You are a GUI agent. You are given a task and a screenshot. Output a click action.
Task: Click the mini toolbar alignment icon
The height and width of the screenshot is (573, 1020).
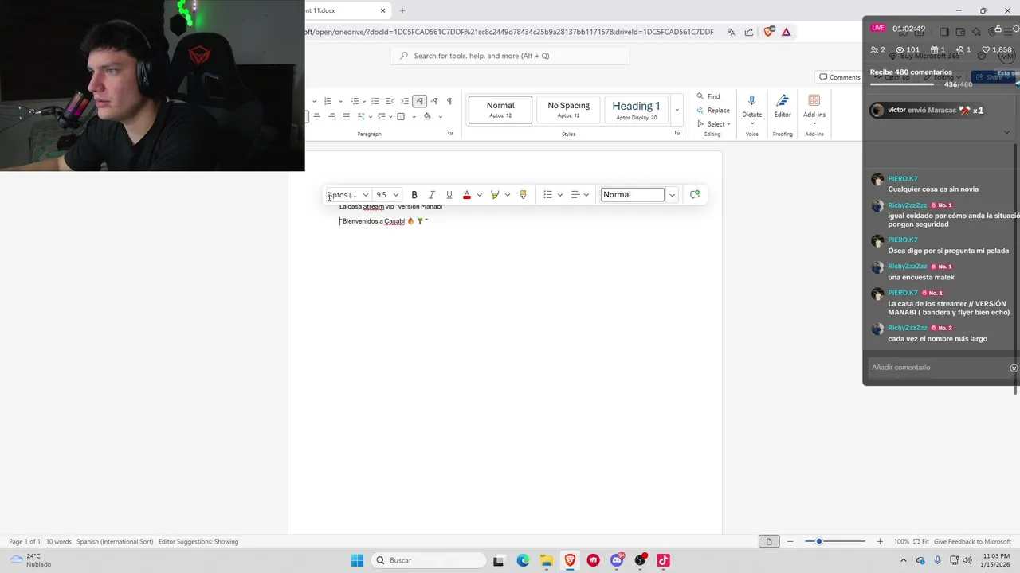point(575,195)
